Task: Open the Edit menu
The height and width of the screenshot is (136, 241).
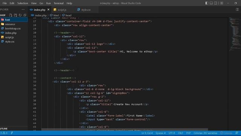Action: 12,3
